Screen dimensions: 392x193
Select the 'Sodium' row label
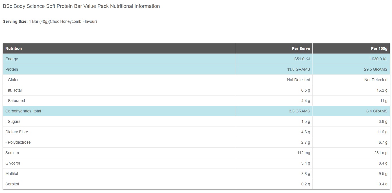click(12, 153)
